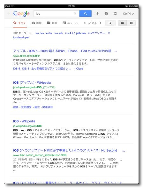Open the もっと見る menu

90,23
